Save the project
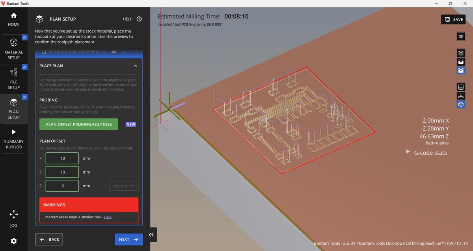The image size is (473, 251). coord(453,19)
